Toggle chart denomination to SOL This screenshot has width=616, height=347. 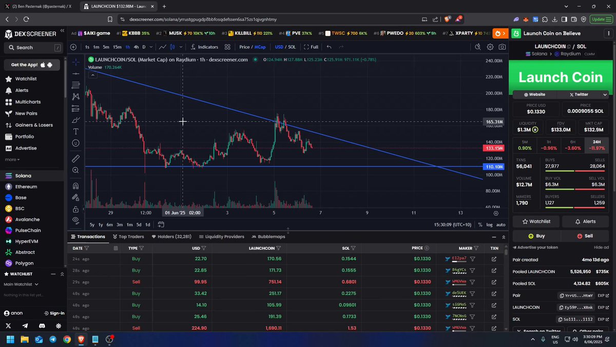click(x=292, y=47)
